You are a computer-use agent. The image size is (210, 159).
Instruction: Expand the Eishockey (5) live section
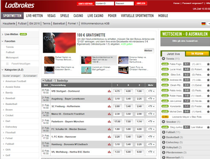pos(164,142)
